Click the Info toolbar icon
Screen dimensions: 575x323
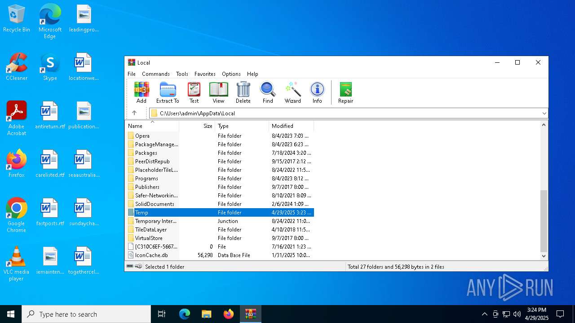tap(317, 93)
